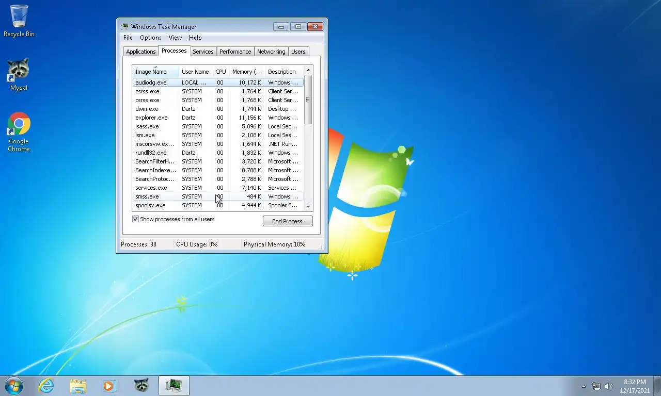Image resolution: width=661 pixels, height=396 pixels.
Task: Show hidden tray icons arrow
Action: coord(584,386)
